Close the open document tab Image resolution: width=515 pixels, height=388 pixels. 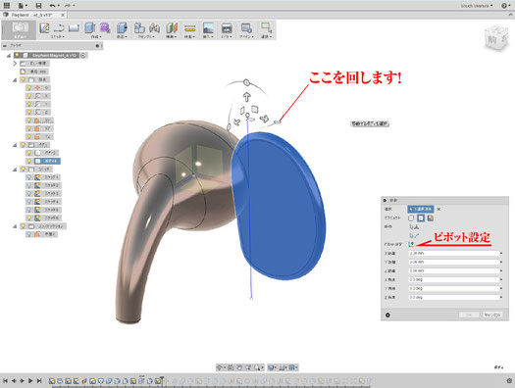tap(63, 15)
